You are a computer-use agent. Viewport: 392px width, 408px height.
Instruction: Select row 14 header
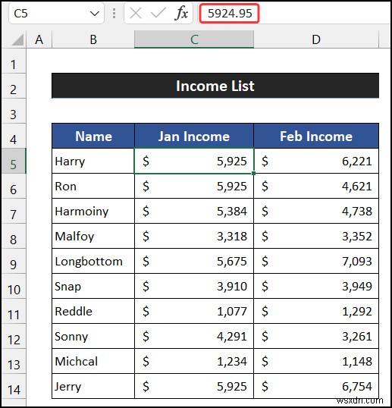[x=13, y=386]
